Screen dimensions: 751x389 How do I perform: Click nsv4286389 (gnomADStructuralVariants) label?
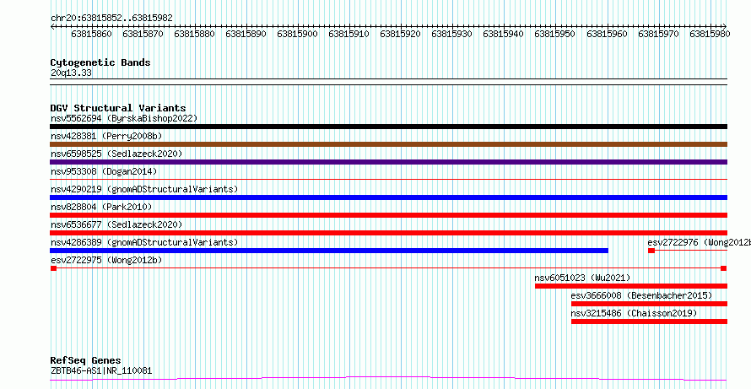coord(144,242)
